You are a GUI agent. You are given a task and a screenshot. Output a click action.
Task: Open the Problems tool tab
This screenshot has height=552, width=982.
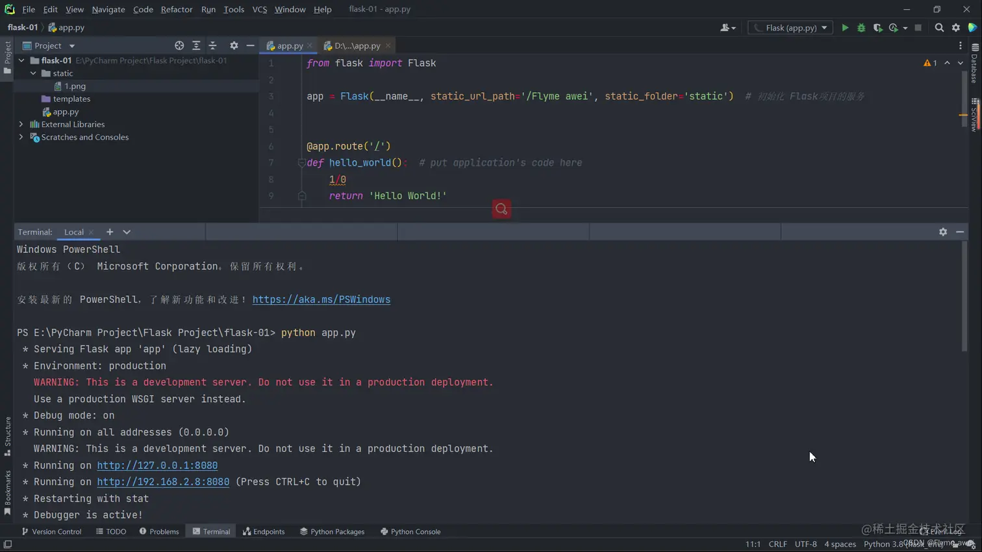pyautogui.click(x=158, y=531)
